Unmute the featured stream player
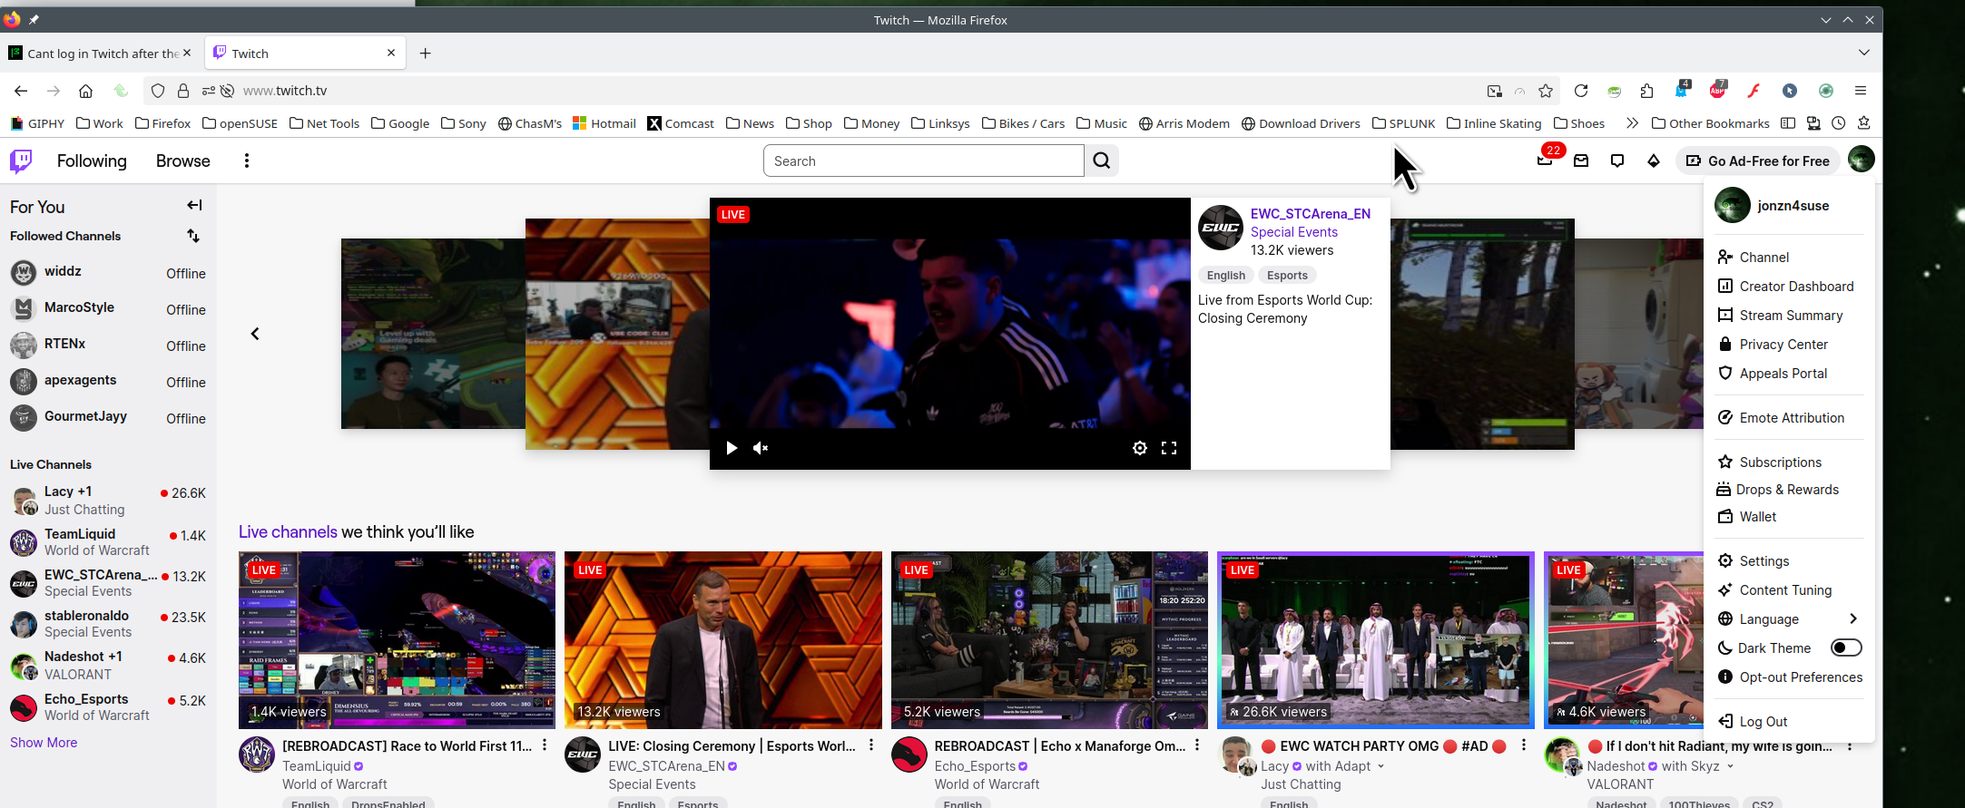The width and height of the screenshot is (1965, 808). coord(761,448)
